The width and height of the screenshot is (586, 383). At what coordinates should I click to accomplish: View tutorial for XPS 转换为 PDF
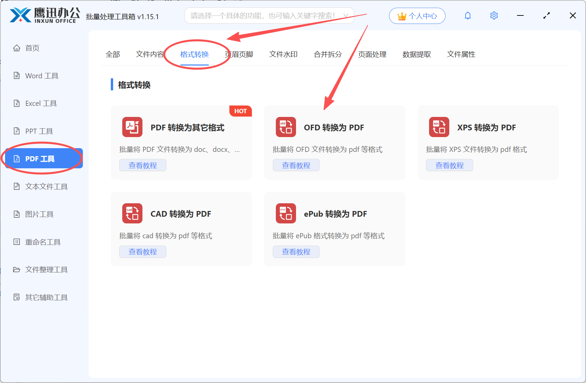(x=450, y=165)
